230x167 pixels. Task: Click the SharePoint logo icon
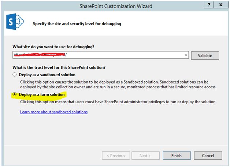[15, 22]
